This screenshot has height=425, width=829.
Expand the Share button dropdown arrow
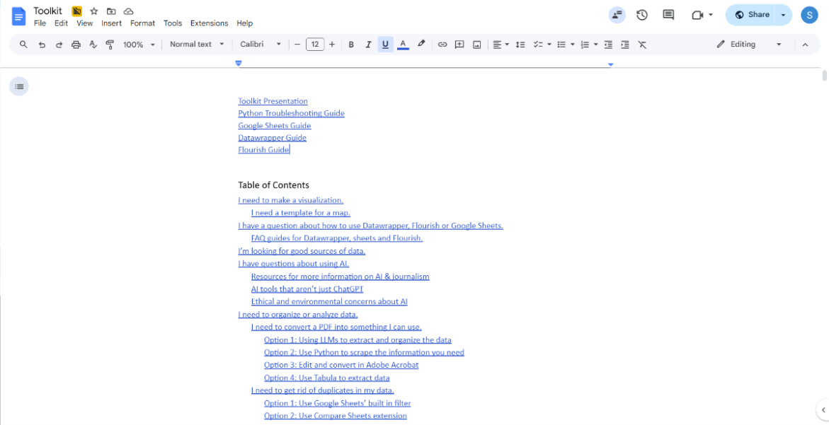click(784, 15)
